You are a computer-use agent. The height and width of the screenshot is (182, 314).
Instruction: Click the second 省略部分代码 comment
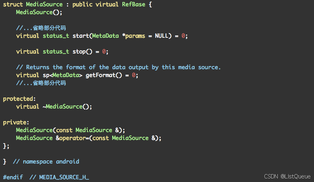41,83
